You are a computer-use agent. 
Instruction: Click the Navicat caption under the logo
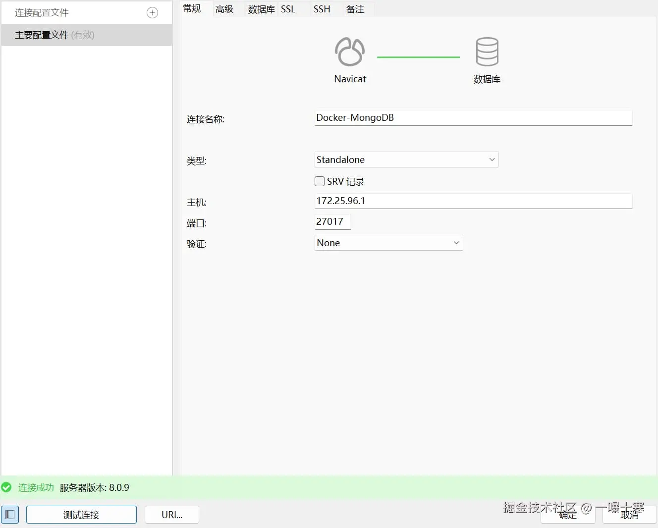click(x=350, y=79)
